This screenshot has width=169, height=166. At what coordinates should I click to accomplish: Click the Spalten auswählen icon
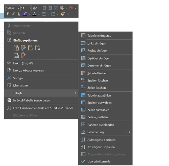[83, 102]
